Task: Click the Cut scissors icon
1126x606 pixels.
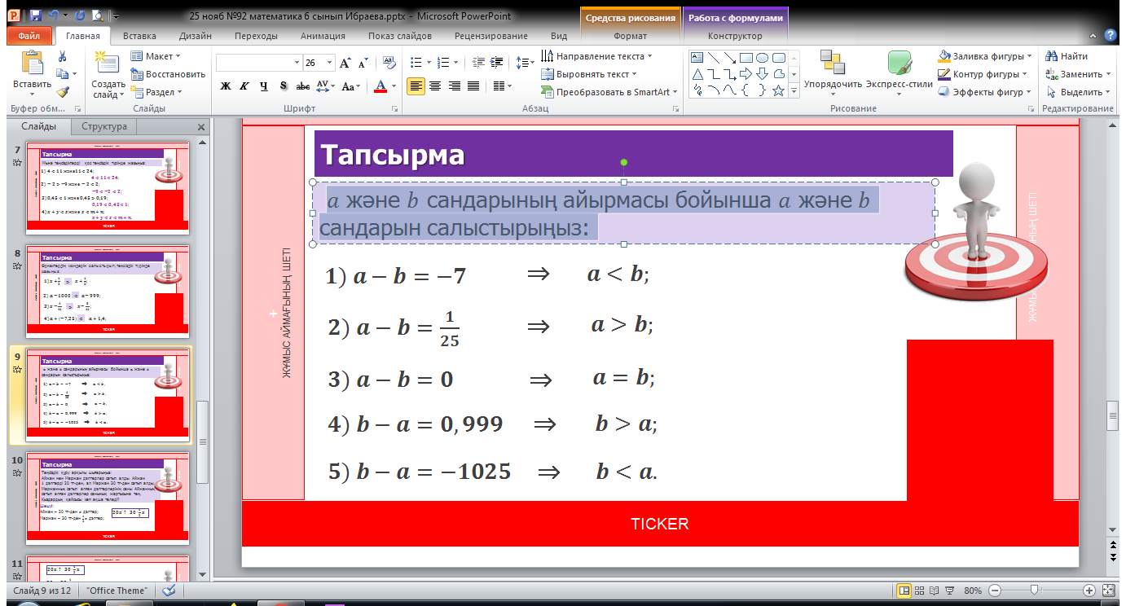Action: [x=62, y=56]
